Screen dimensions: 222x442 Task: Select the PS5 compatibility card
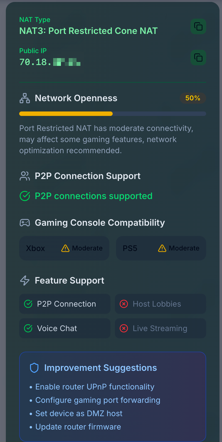click(x=161, y=248)
